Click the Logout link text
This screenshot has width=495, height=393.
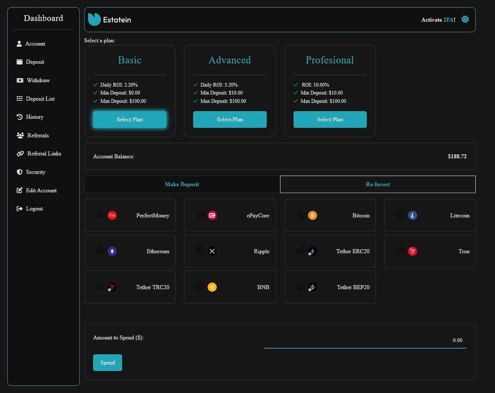point(35,209)
